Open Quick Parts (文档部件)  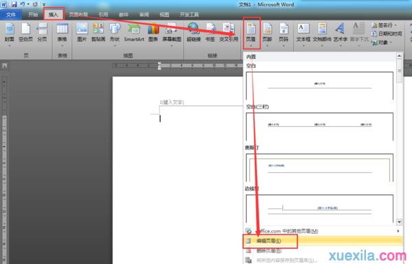click(322, 35)
